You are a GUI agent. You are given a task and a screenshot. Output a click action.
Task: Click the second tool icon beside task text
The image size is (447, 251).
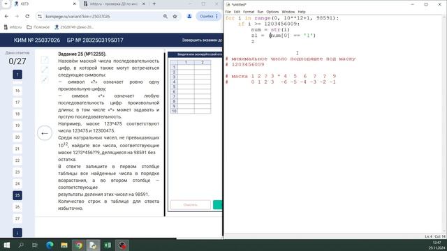coord(45,70)
